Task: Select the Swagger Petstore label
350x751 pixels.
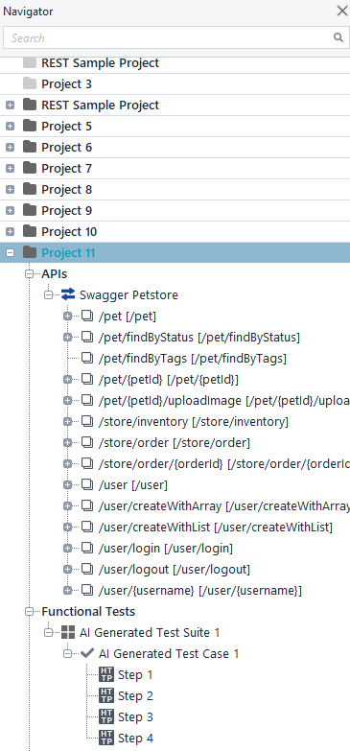Action: [128, 295]
